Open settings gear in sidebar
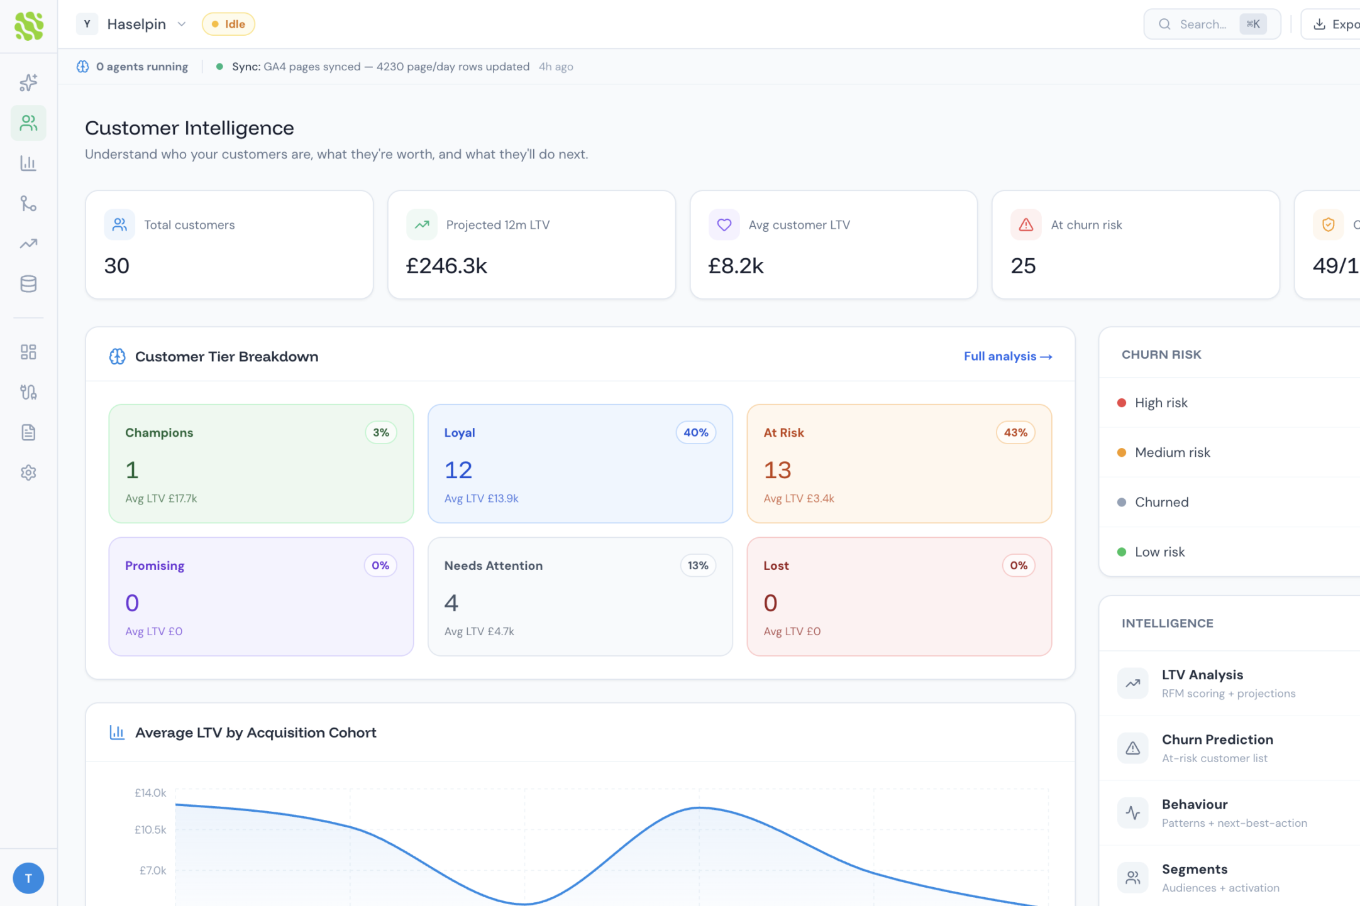 coord(28,472)
